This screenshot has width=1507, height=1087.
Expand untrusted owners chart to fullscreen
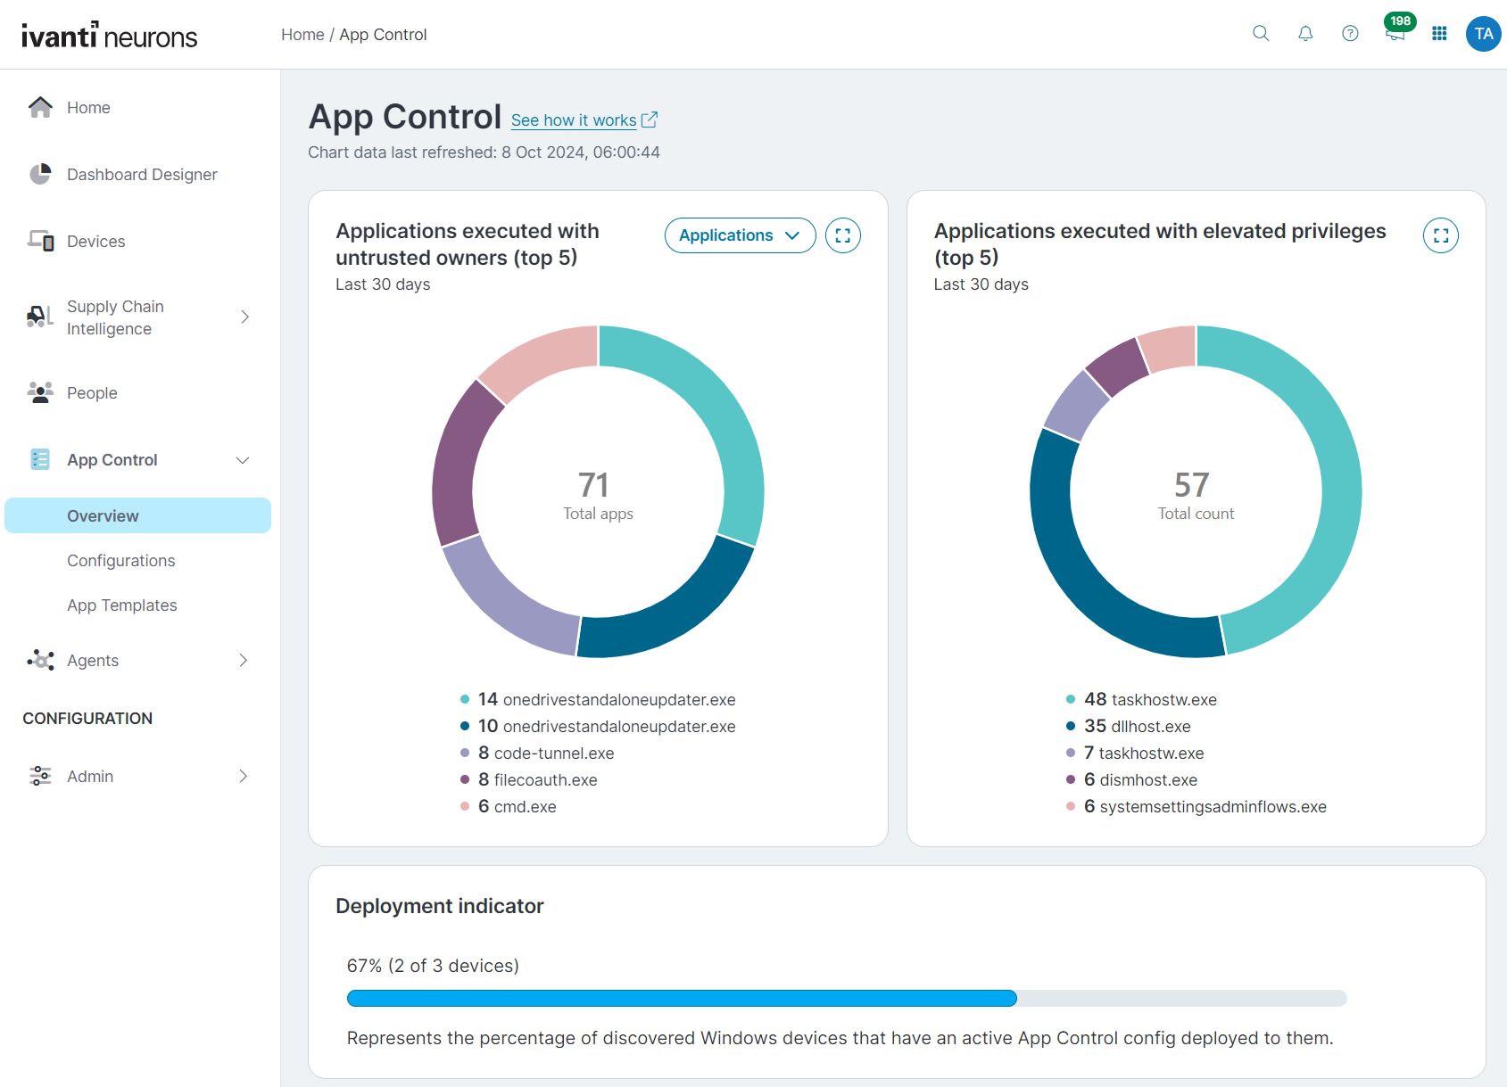point(842,235)
